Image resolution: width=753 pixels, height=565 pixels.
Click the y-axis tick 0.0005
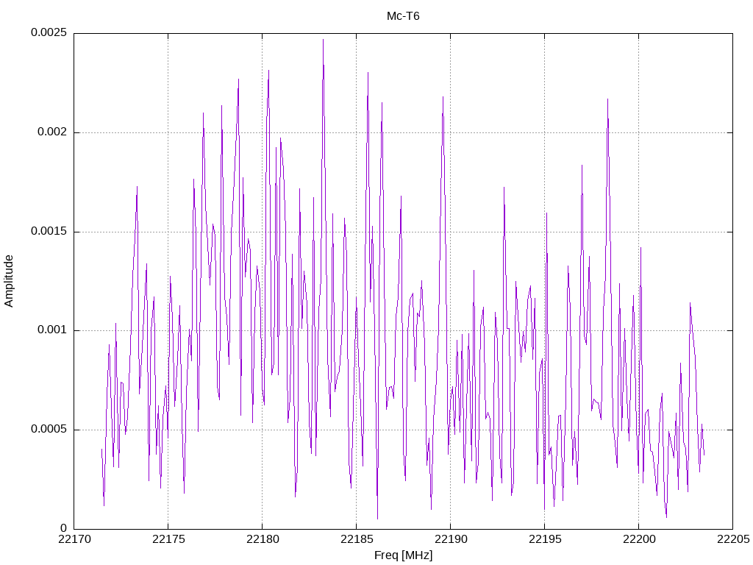(x=49, y=429)
